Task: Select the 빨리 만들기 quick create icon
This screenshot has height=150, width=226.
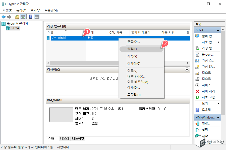Action: 198,36
